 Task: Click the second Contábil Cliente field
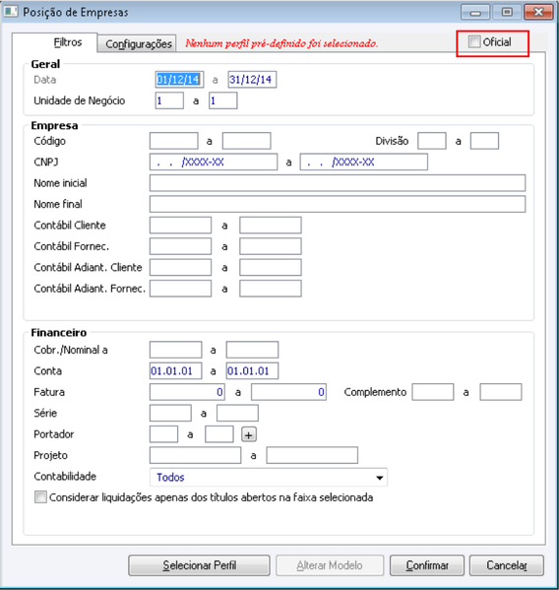(271, 225)
